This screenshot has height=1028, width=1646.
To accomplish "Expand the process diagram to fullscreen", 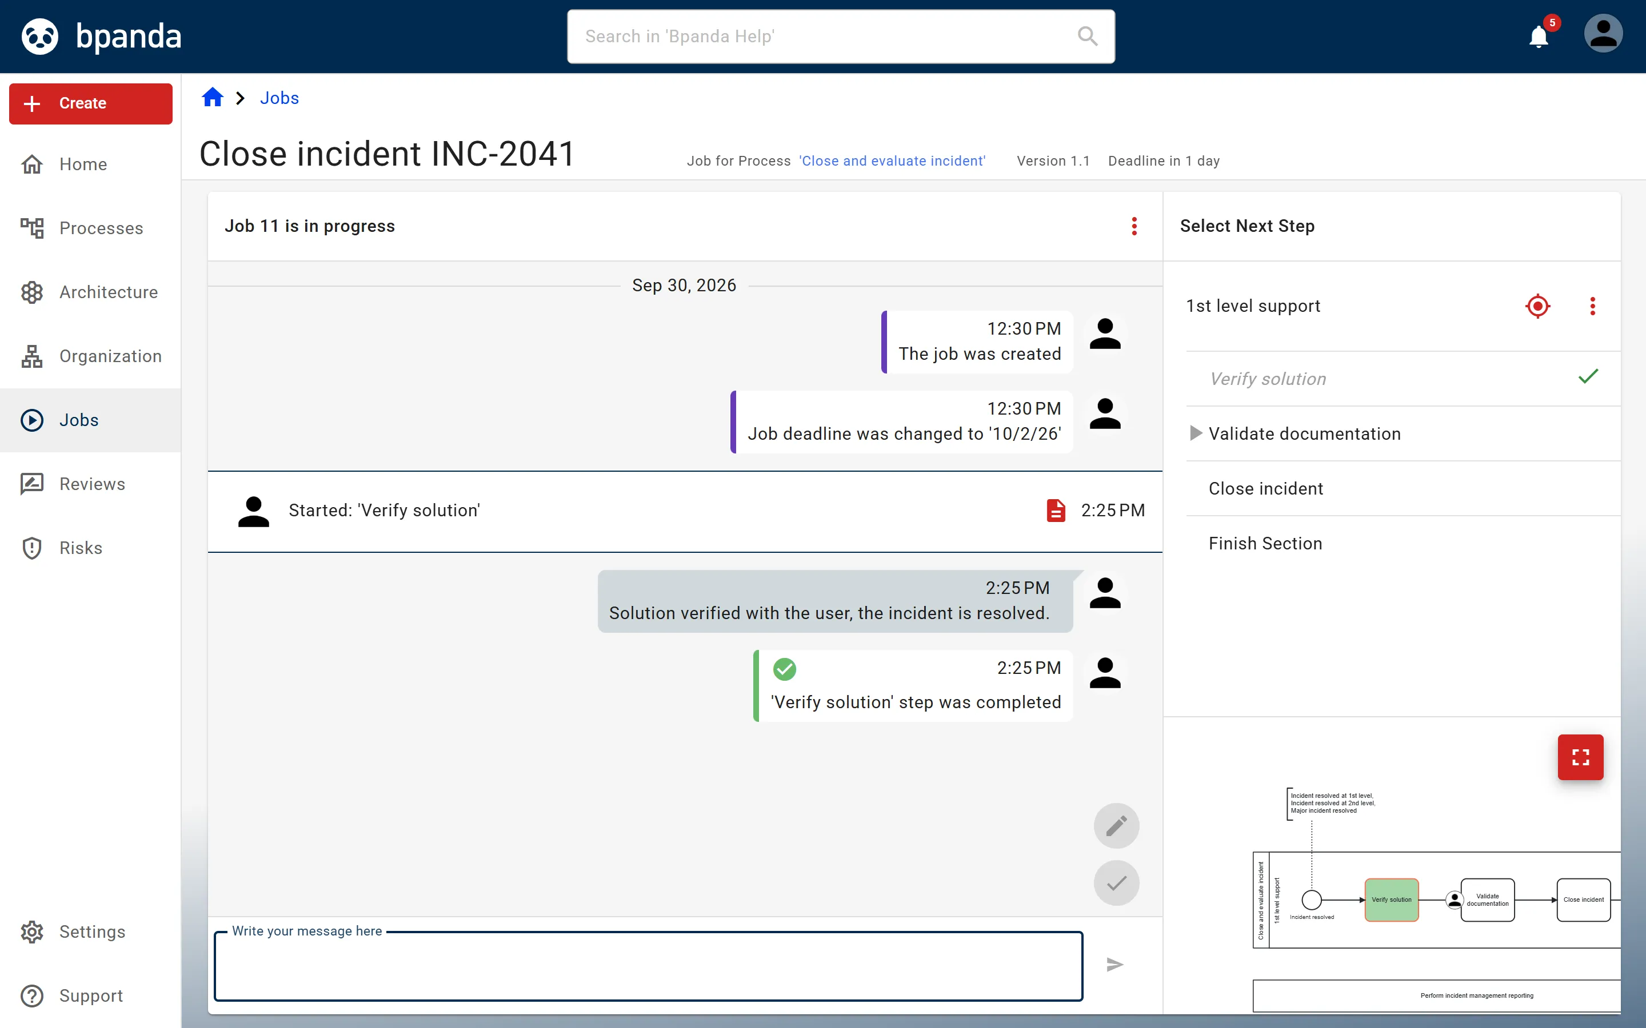I will (x=1581, y=757).
